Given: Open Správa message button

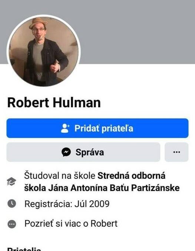Looking at the screenshot, I should pos(83,152).
